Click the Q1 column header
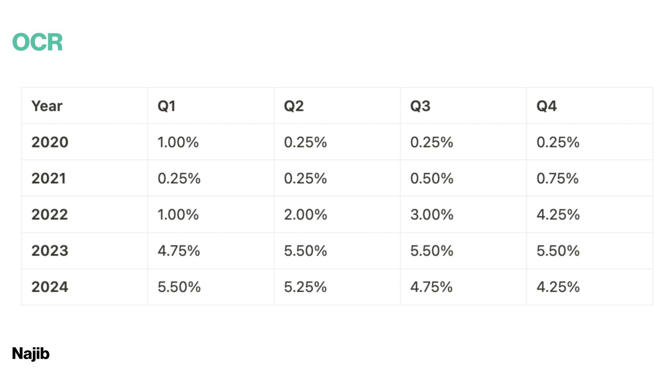672x387 pixels. 167,106
